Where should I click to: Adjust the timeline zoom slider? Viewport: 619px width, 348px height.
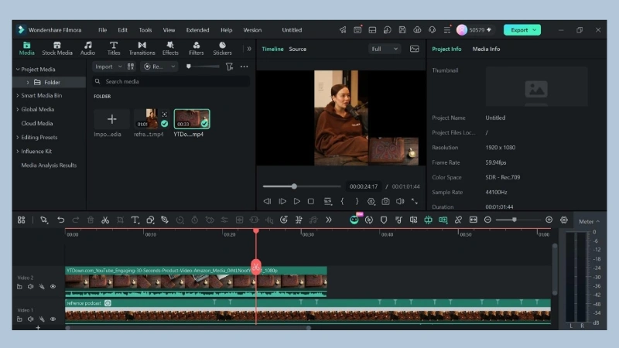click(518, 220)
